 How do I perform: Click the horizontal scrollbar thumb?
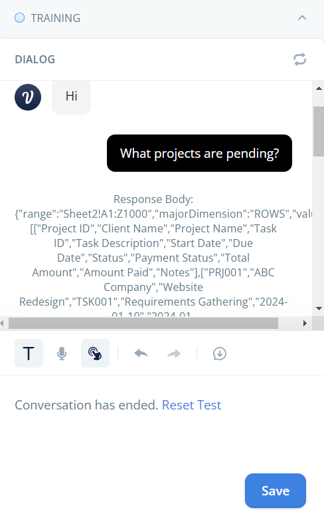[143, 323]
